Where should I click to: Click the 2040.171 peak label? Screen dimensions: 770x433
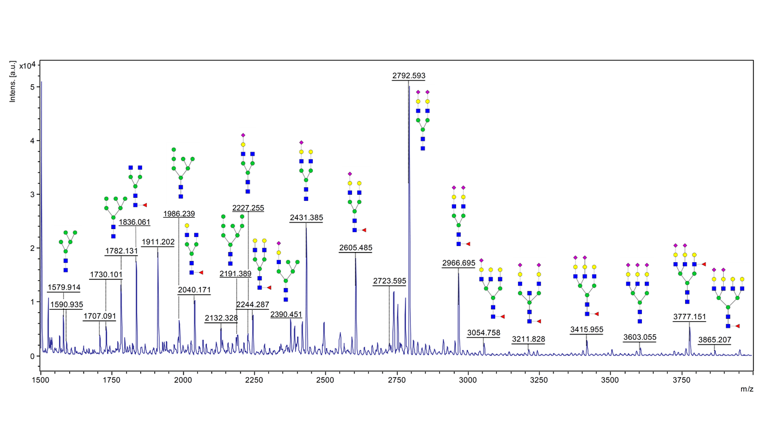pyautogui.click(x=194, y=290)
